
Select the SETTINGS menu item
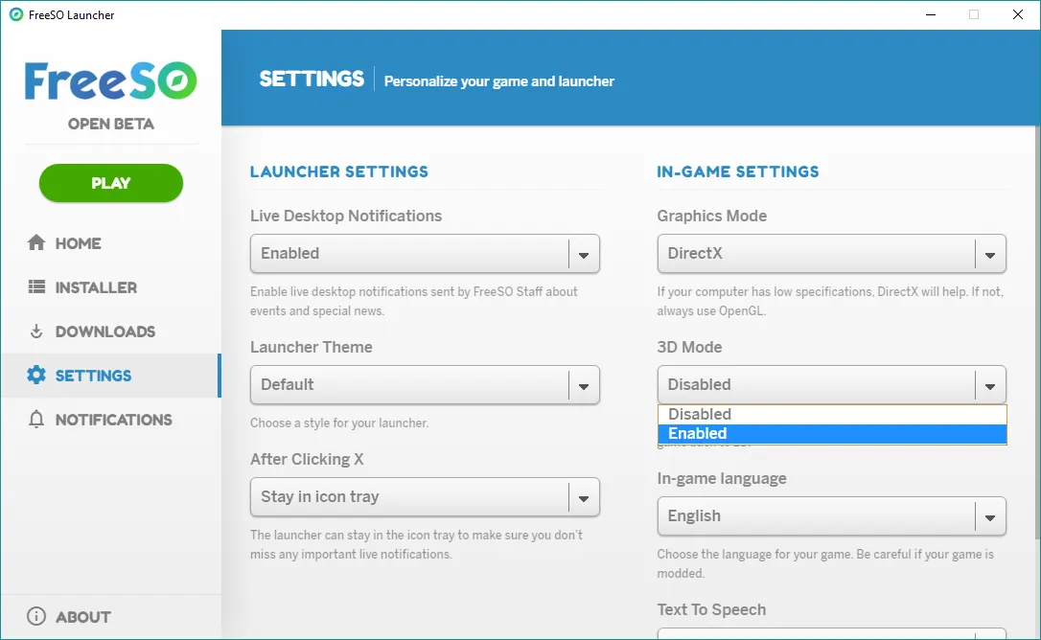coord(111,376)
